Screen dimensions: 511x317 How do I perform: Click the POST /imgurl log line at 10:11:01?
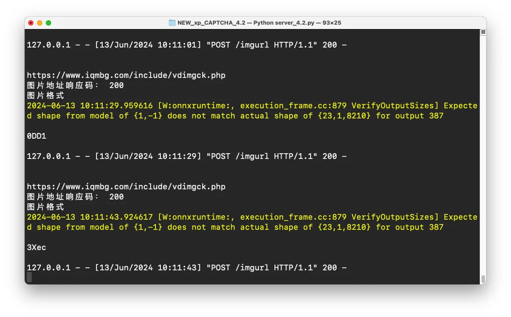point(187,45)
